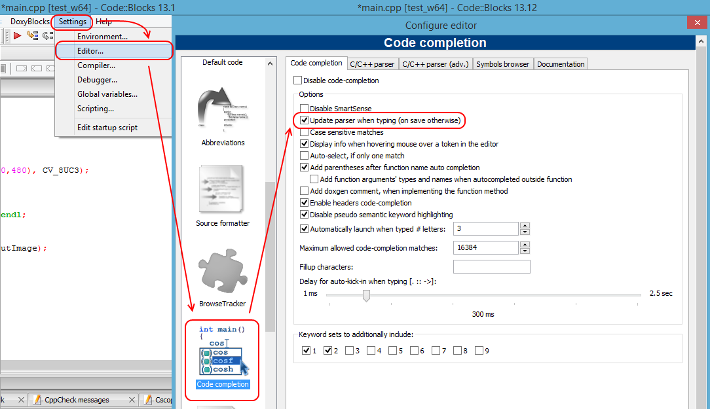This screenshot has height=409, width=710.
Task: Open the BrowseTracker puzzle icon
Action: 223,270
